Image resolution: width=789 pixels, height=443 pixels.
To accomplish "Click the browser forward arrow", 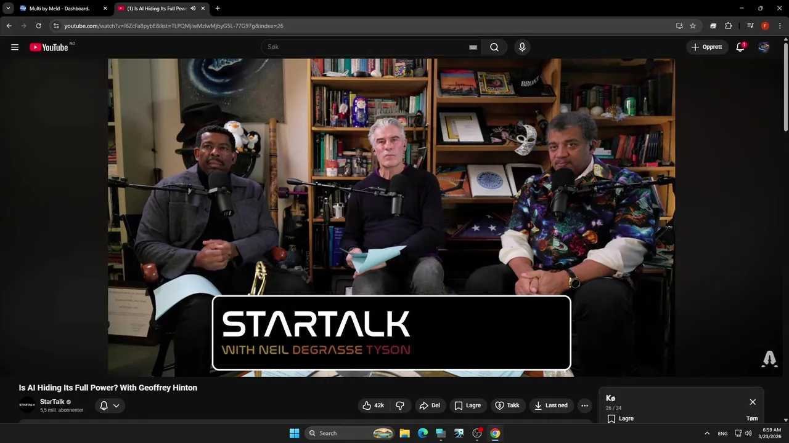I will [x=23, y=26].
